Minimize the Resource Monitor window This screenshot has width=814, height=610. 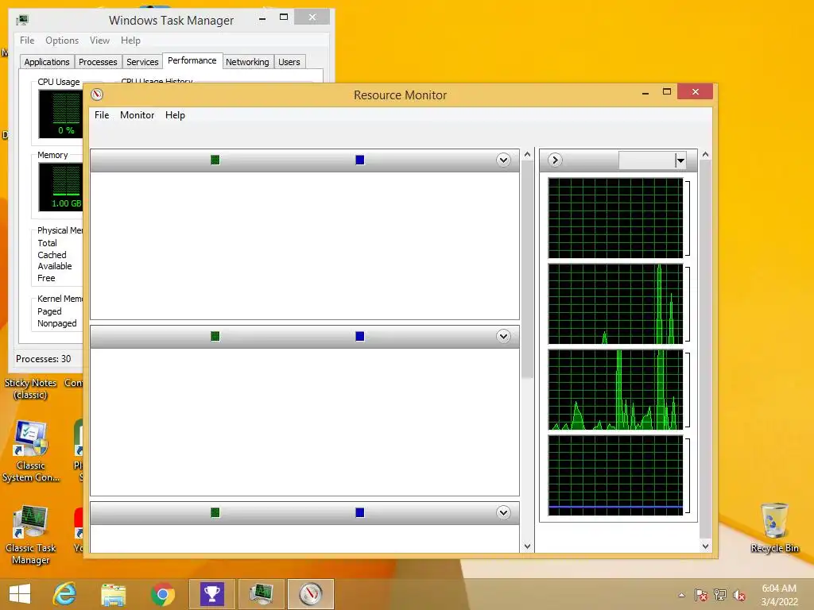point(645,92)
